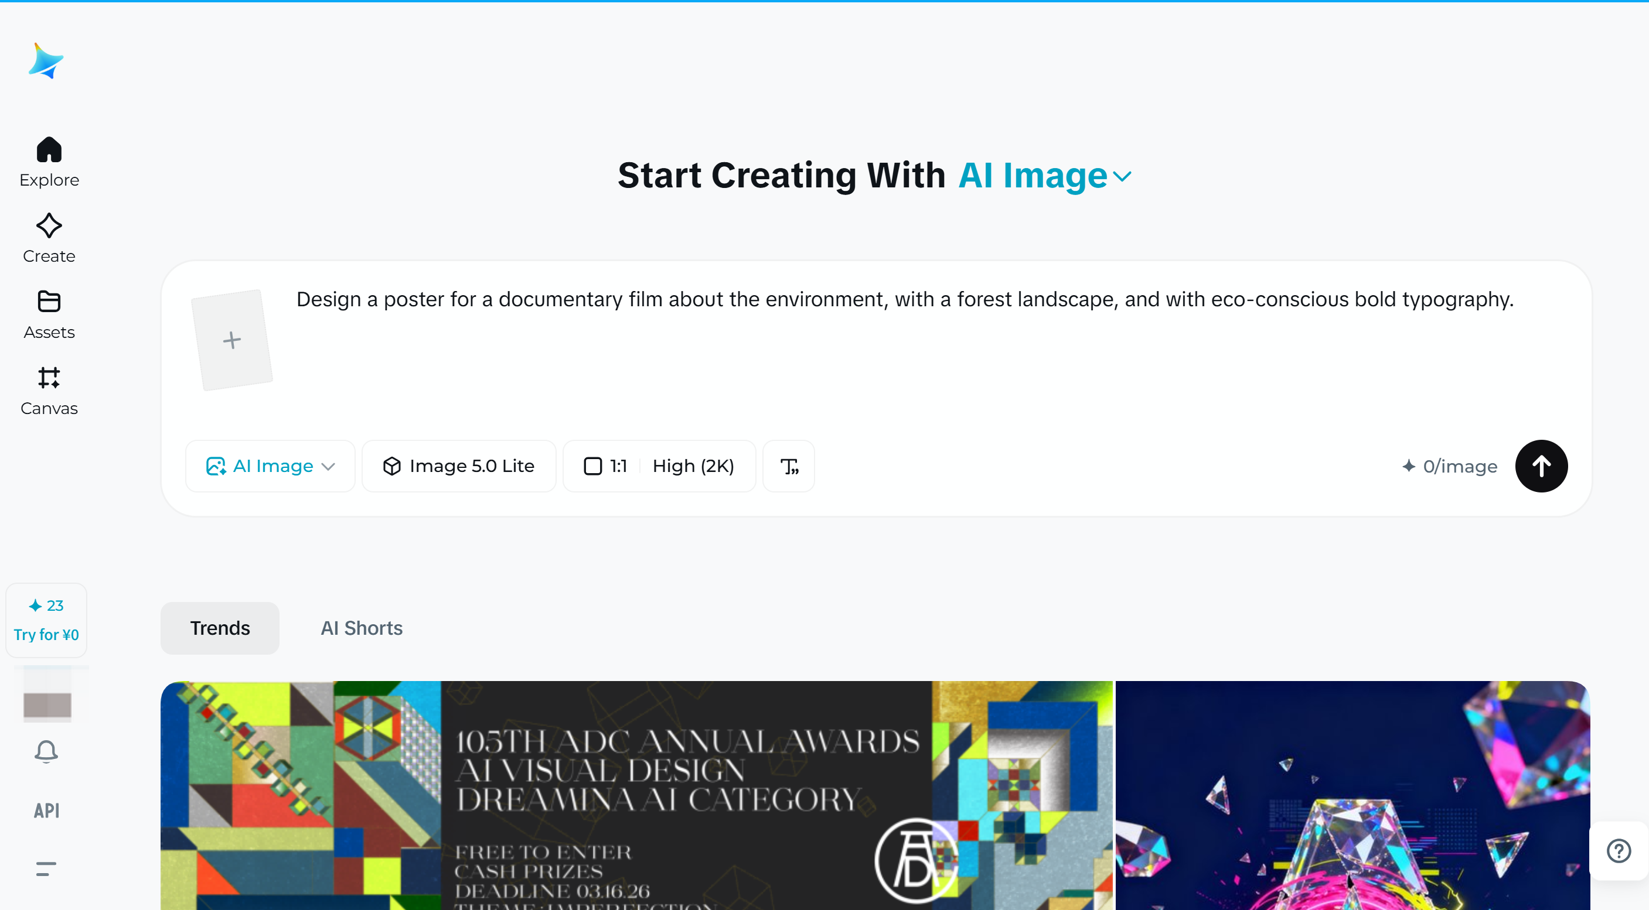Open the typography prompt options icon
The width and height of the screenshot is (1649, 910).
tap(788, 466)
